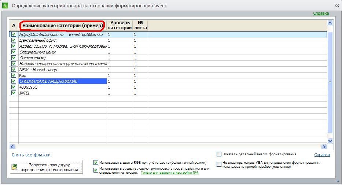This screenshot has width=342, height=185.
Task: Close the dialog window
Action: (x=337, y=5)
